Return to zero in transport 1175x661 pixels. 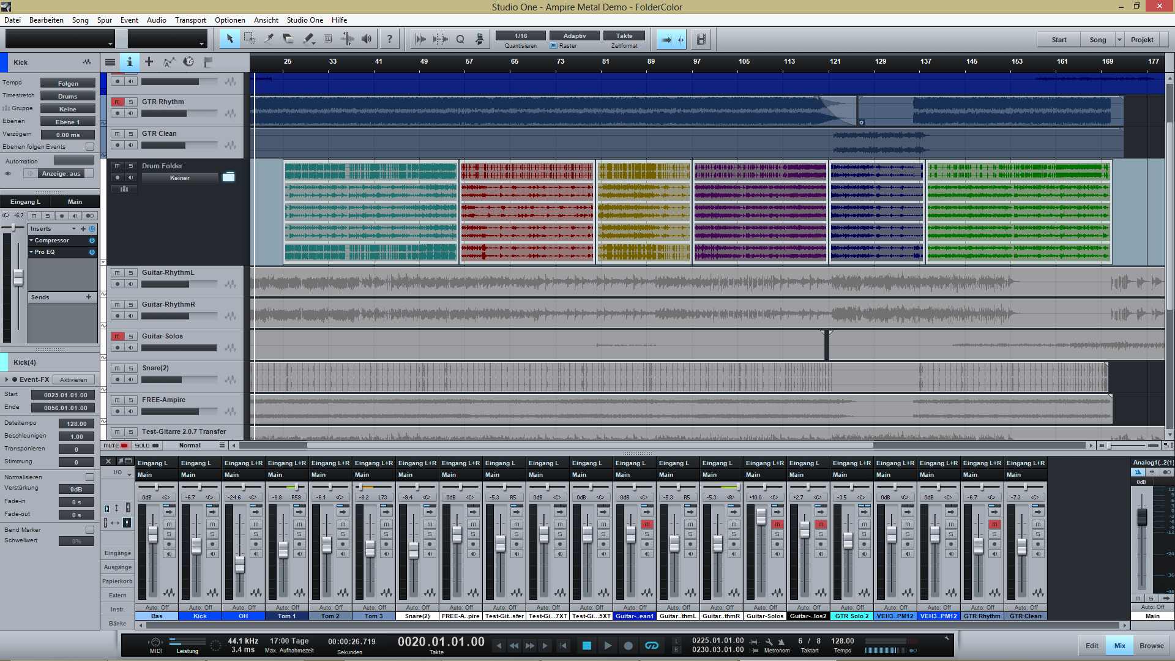[564, 645]
